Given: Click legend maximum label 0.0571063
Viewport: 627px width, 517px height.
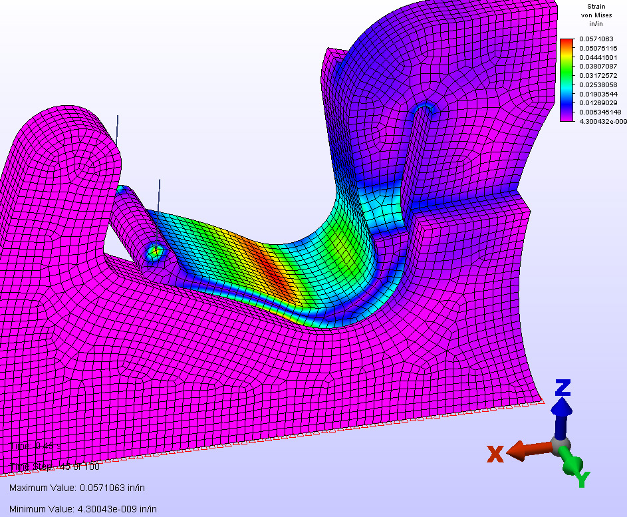Looking at the screenshot, I should tap(598, 39).
